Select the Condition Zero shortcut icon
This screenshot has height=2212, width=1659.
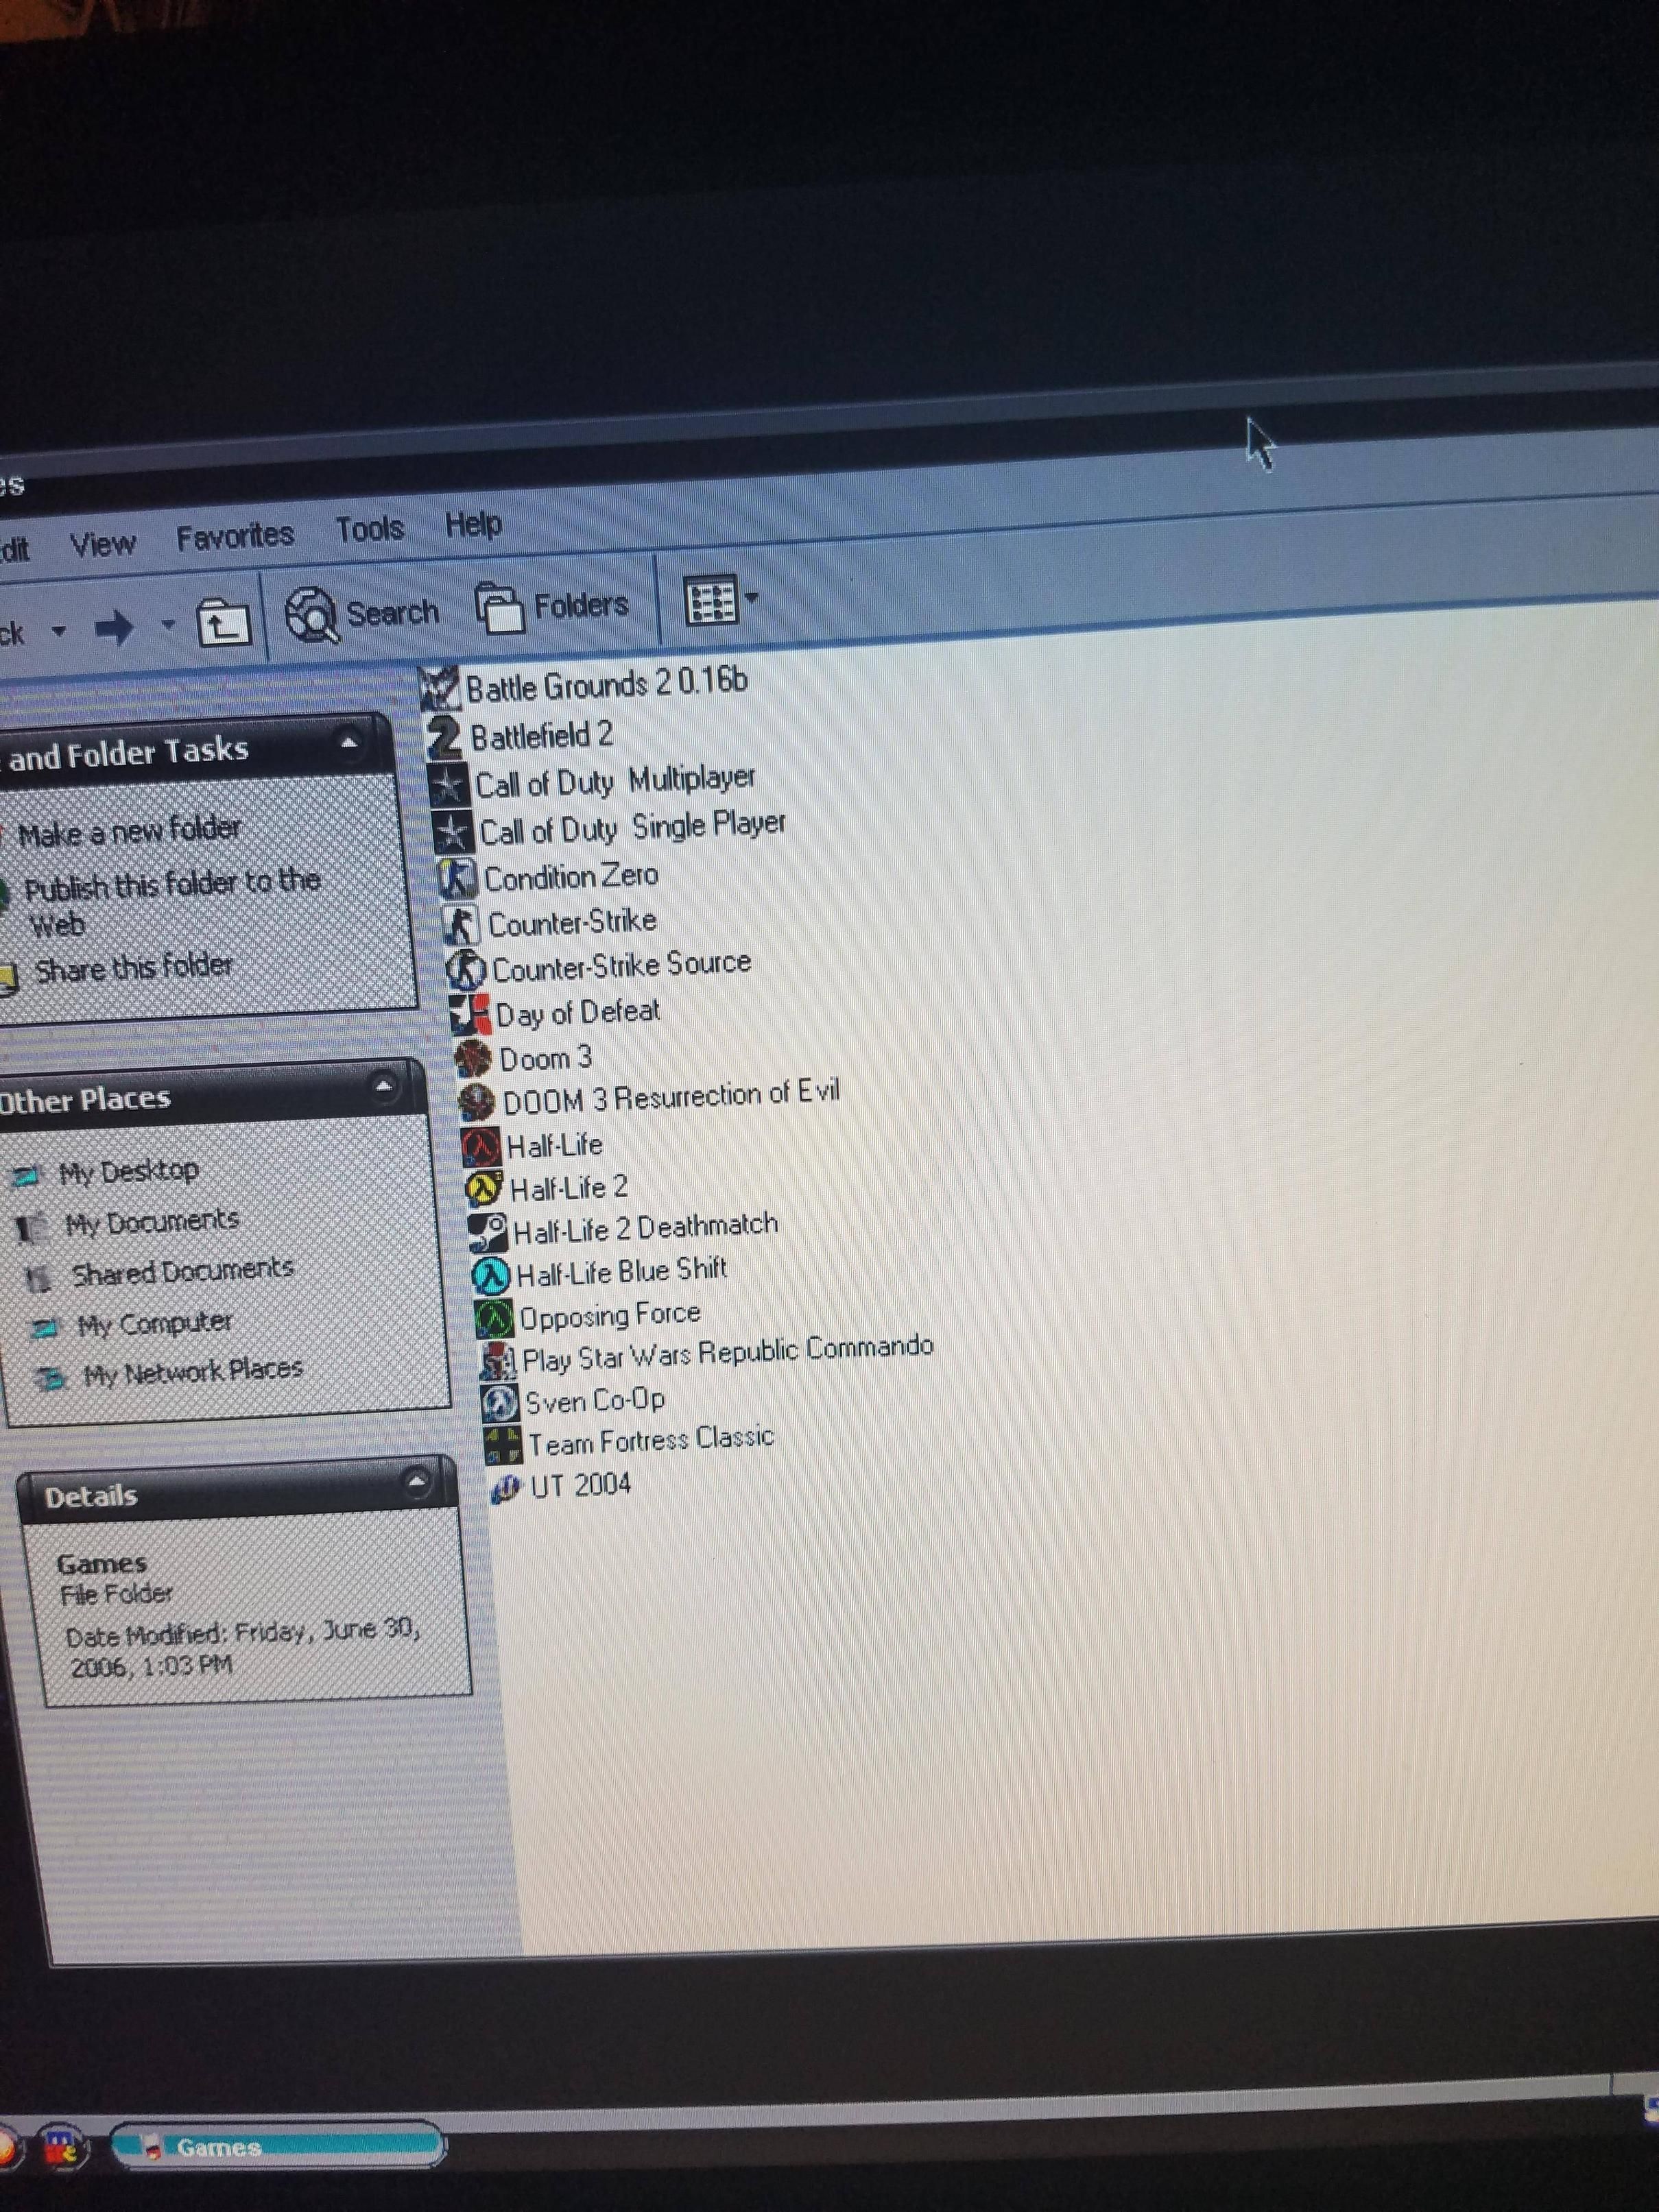(x=458, y=878)
